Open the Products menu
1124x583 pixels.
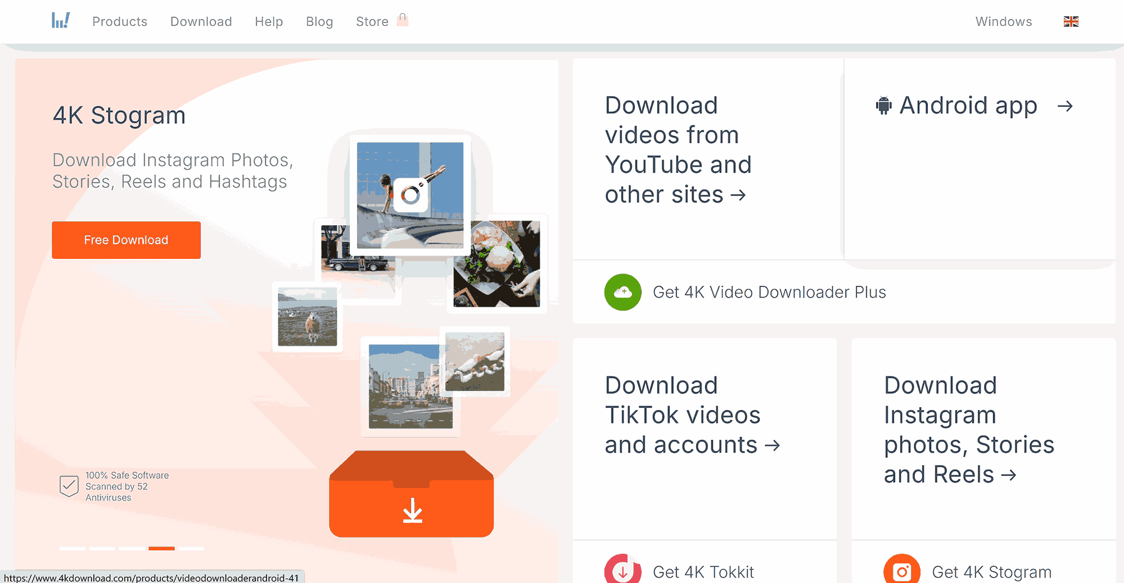120,21
